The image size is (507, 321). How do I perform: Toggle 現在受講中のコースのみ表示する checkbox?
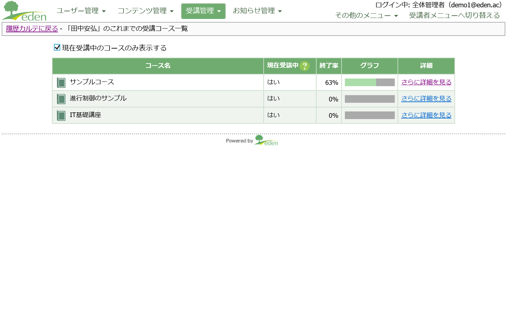57,48
